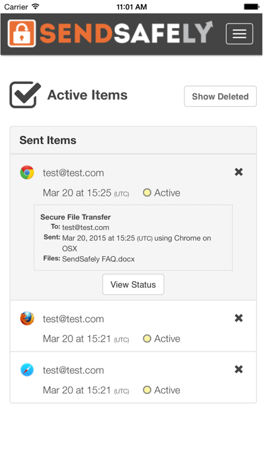The width and height of the screenshot is (263, 468).
Task: Show deleted items
Action: click(x=220, y=96)
